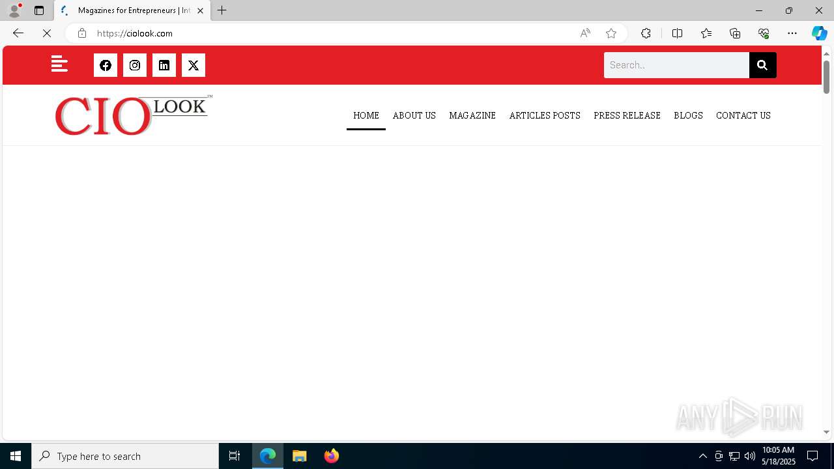Click the browser Back arrow
The width and height of the screenshot is (834, 469).
coord(18,33)
